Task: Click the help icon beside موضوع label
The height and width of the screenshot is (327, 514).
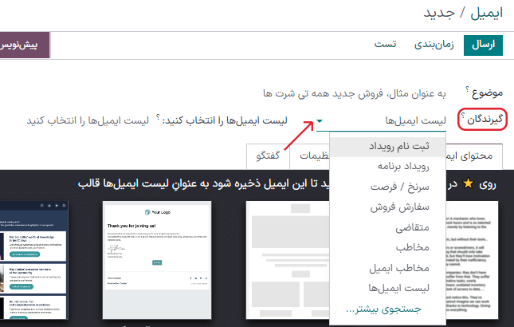Action: click(x=462, y=91)
